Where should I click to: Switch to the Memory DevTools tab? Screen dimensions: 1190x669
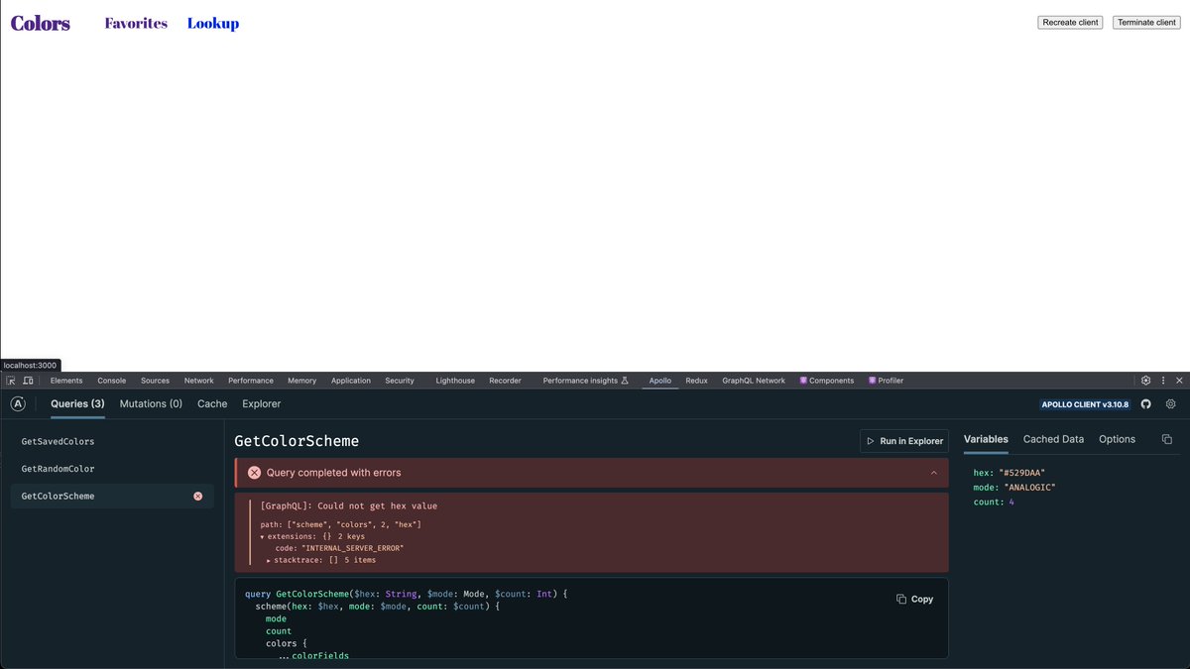pos(302,381)
